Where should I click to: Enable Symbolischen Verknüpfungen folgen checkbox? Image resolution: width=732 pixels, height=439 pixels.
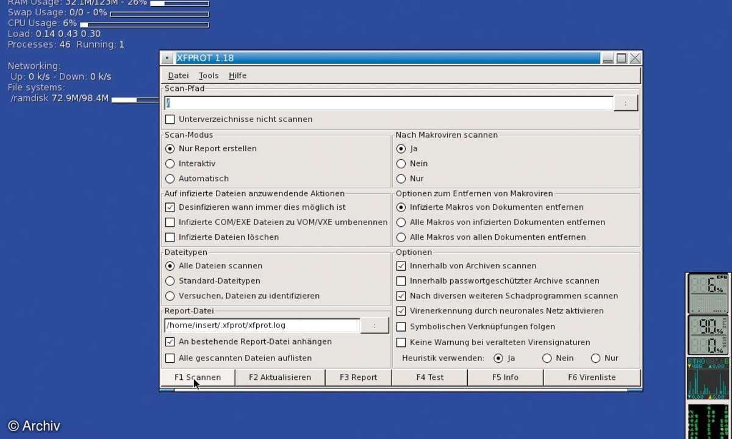click(401, 327)
